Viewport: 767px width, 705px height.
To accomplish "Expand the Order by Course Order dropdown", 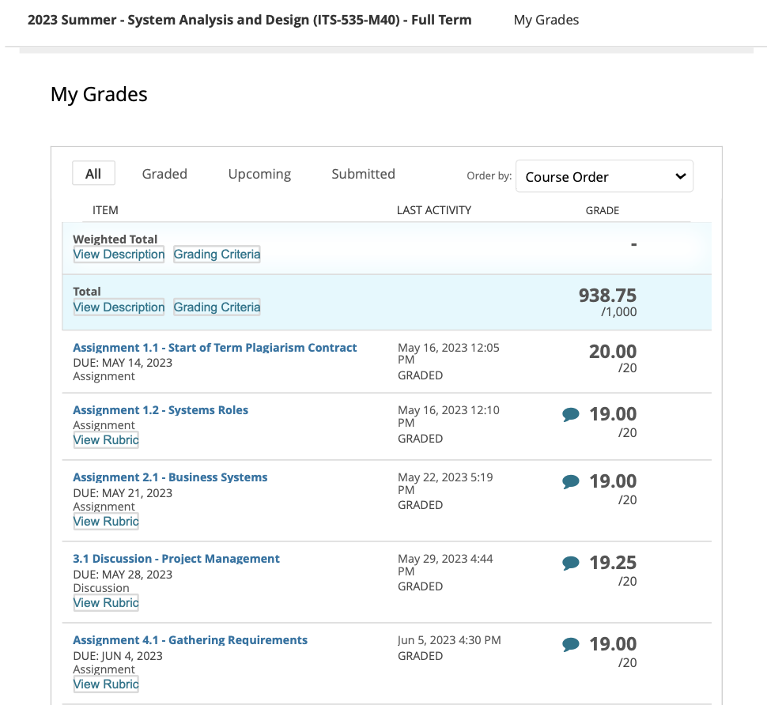I will pyautogui.click(x=604, y=177).
